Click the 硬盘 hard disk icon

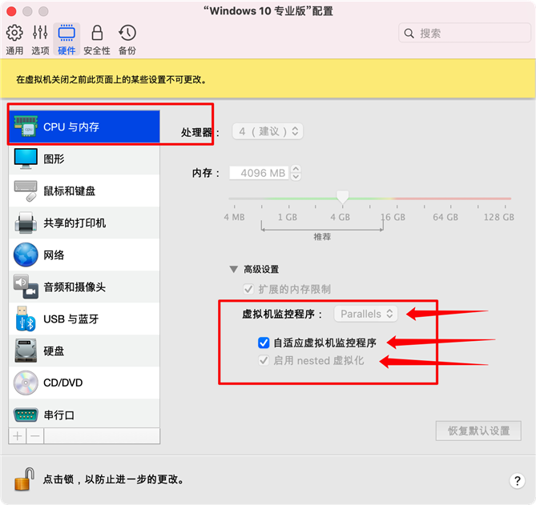(x=26, y=351)
